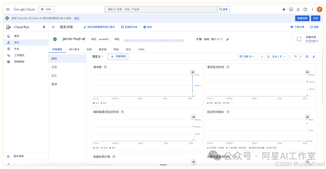Open help for 请求数 chart

[105, 67]
